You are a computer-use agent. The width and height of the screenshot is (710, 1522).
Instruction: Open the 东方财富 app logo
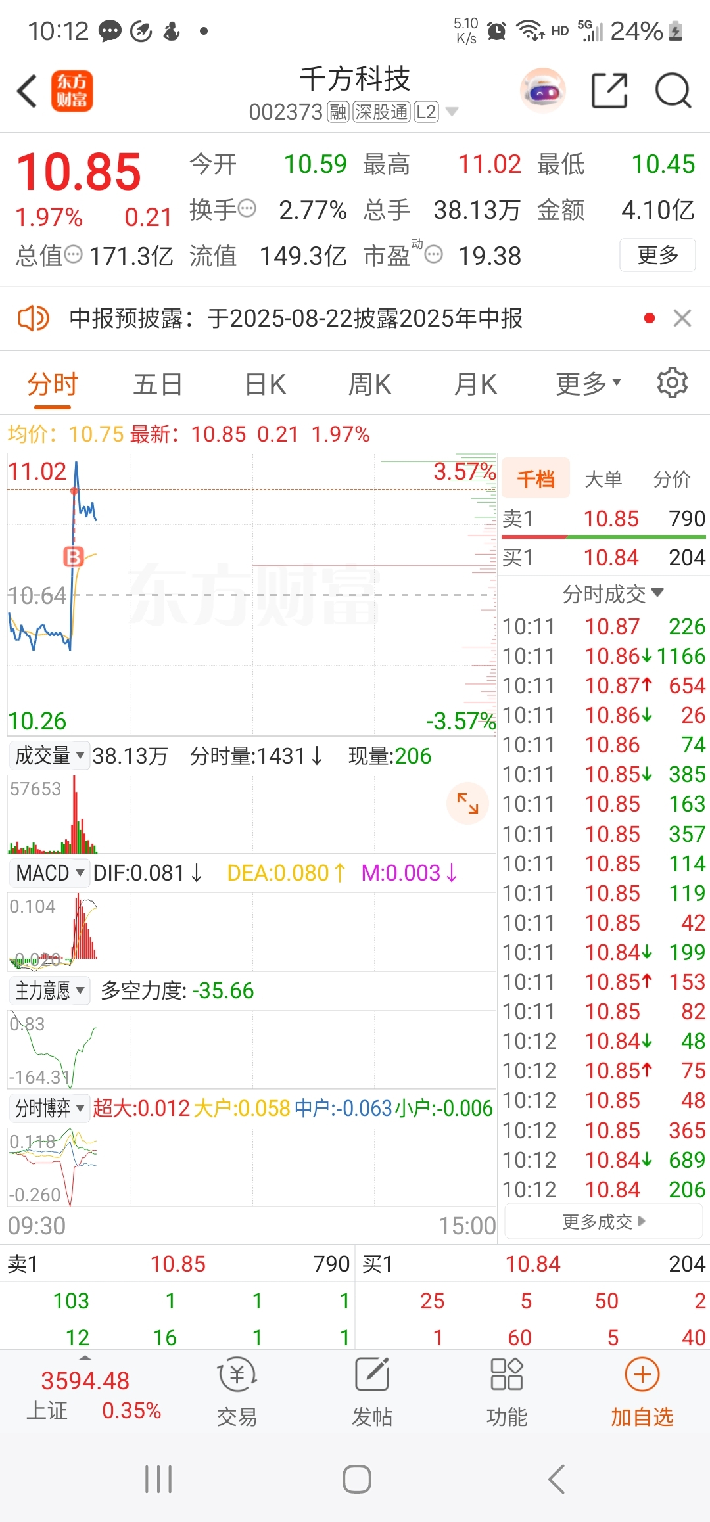[72, 91]
